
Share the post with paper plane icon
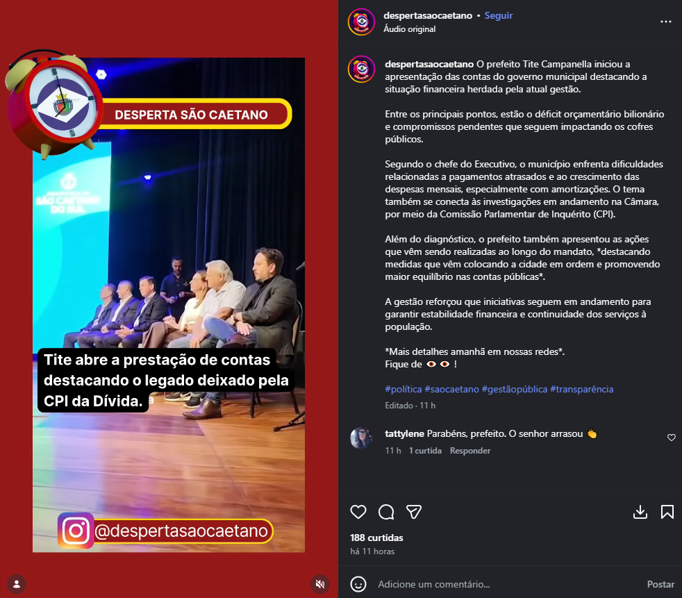tap(414, 512)
